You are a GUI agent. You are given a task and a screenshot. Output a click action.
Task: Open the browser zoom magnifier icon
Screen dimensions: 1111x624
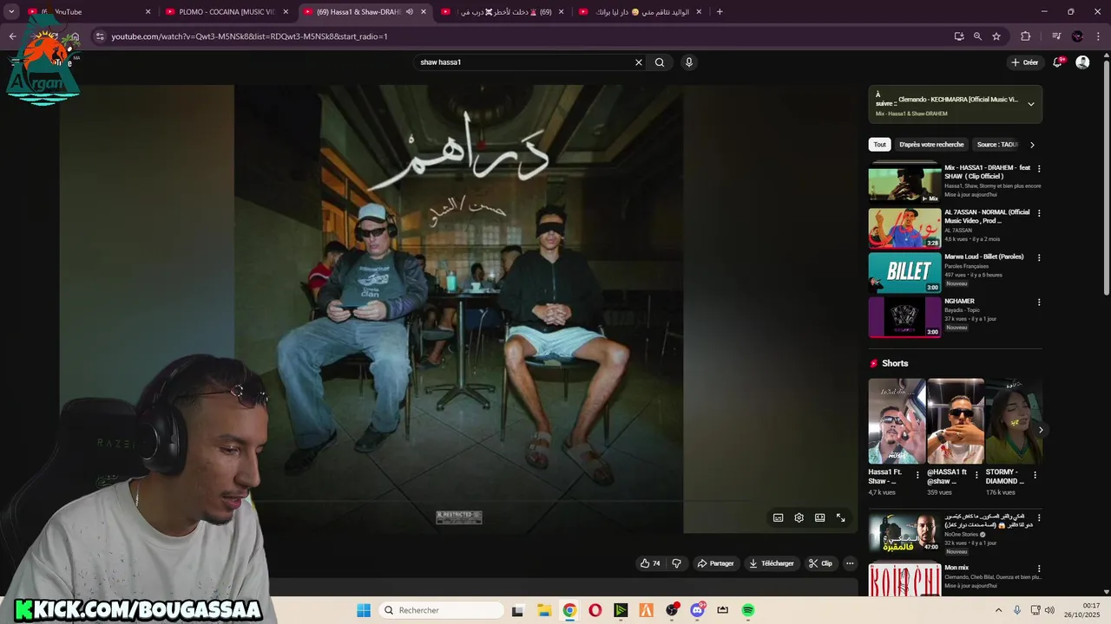tap(977, 36)
